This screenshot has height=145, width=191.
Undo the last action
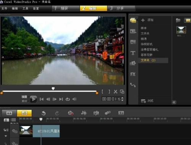point(44,113)
